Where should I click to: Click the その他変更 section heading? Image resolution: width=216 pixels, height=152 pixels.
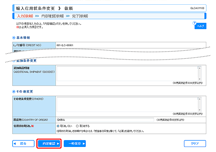(24, 92)
